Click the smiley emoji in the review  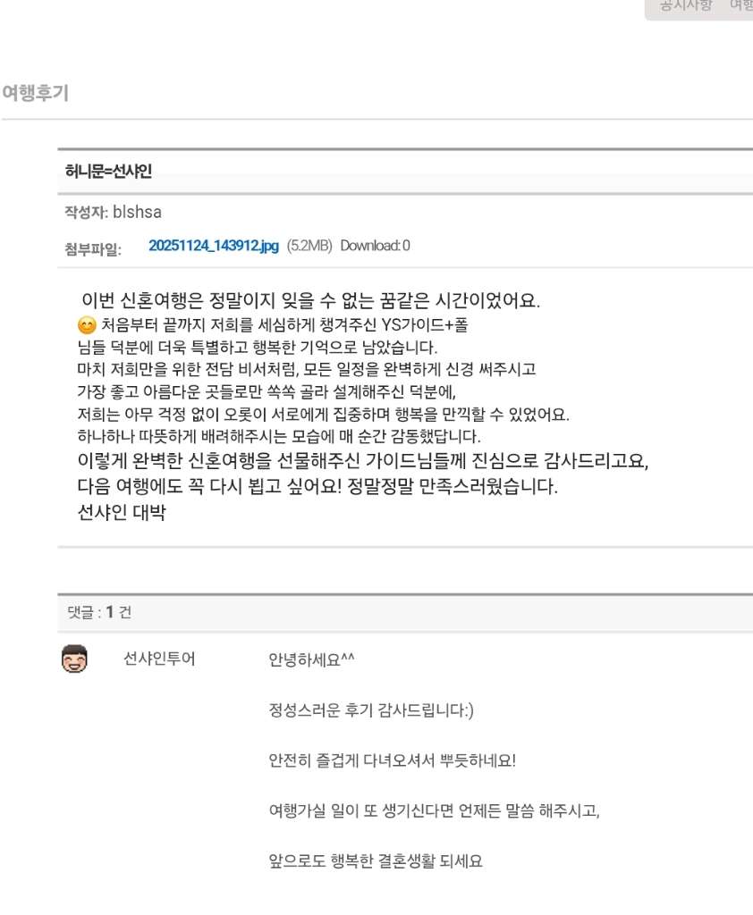pos(88,325)
